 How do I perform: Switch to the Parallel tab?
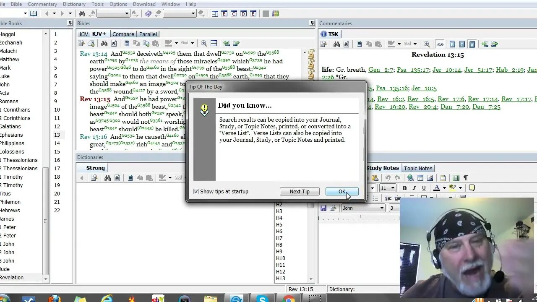[x=148, y=34]
